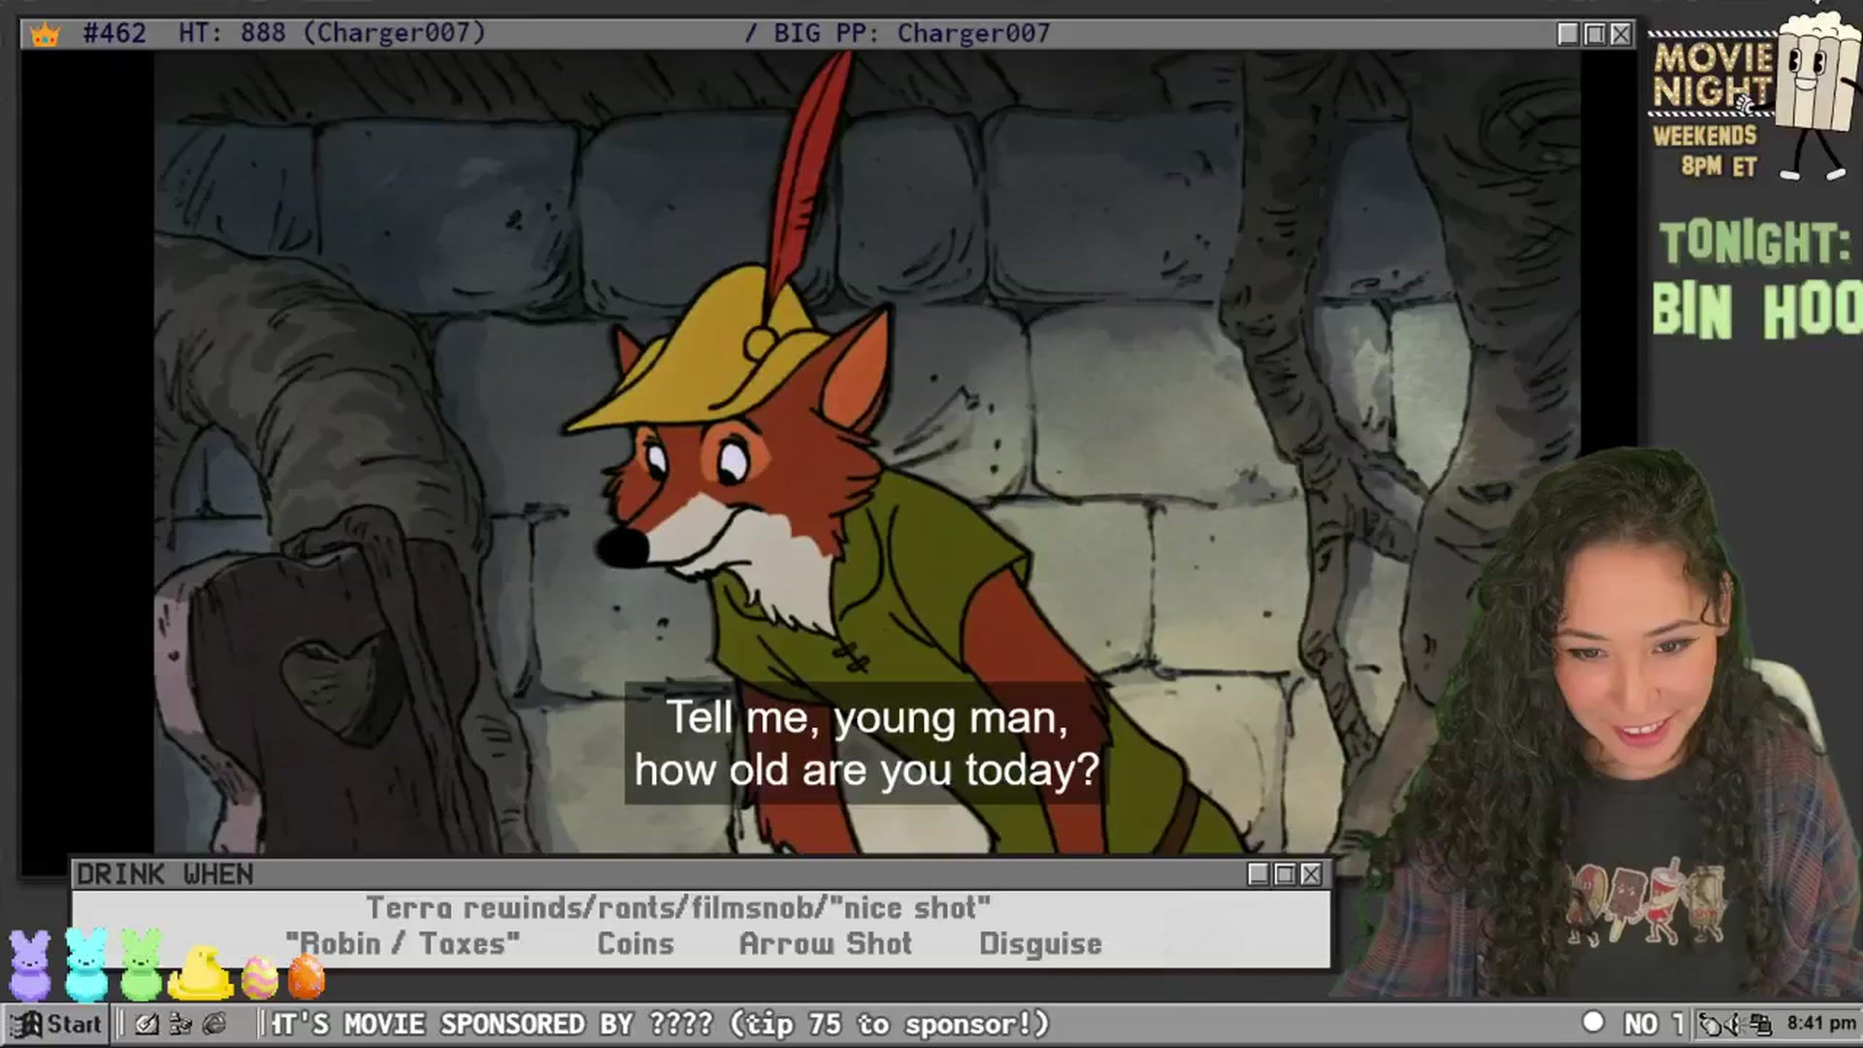Click the movie subtitle text
Screen dimensions: 1863x1048
(866, 744)
